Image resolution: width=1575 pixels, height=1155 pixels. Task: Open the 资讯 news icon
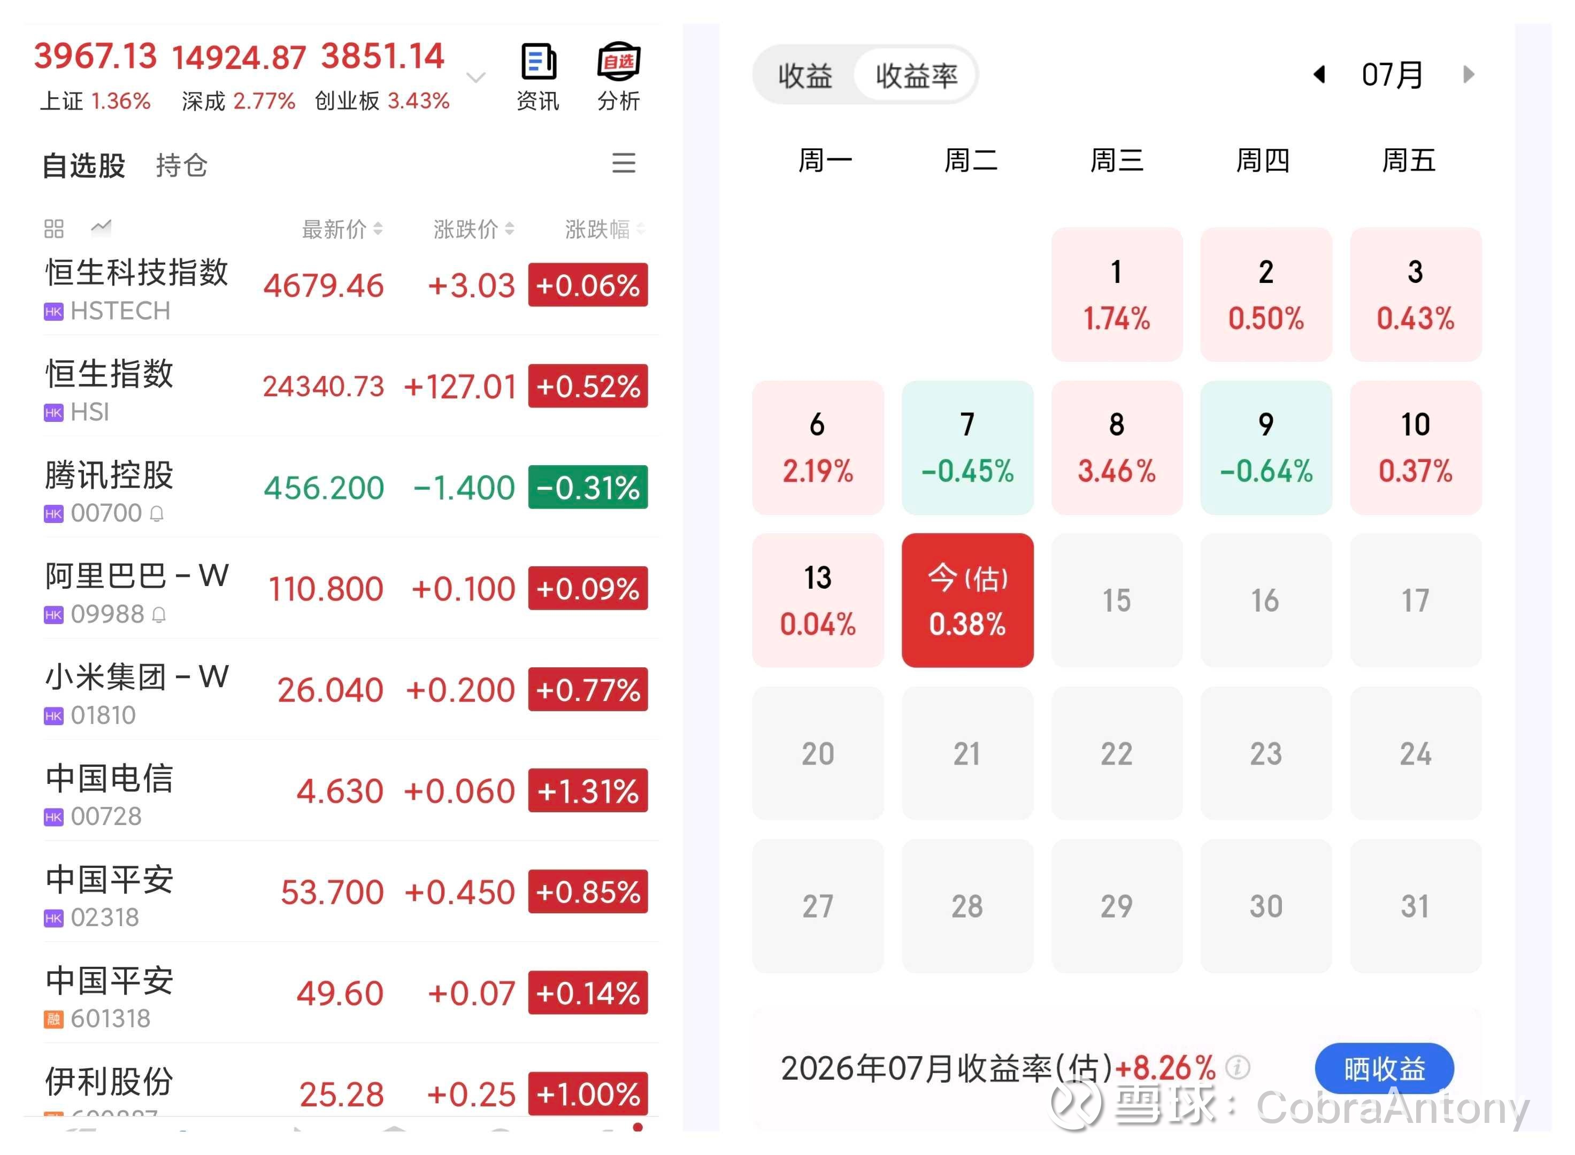click(539, 77)
